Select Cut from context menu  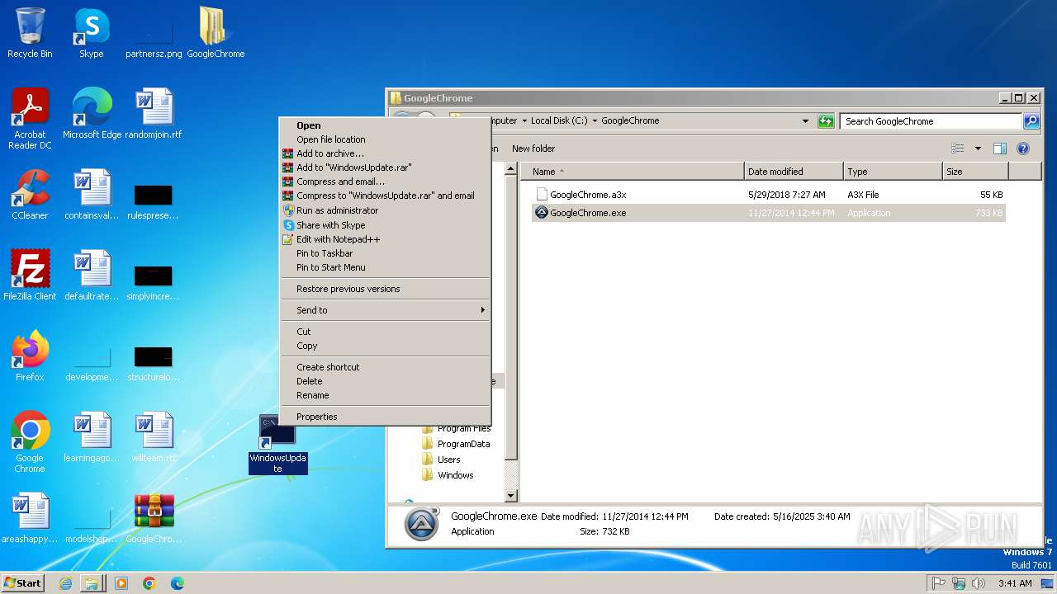[385, 332]
